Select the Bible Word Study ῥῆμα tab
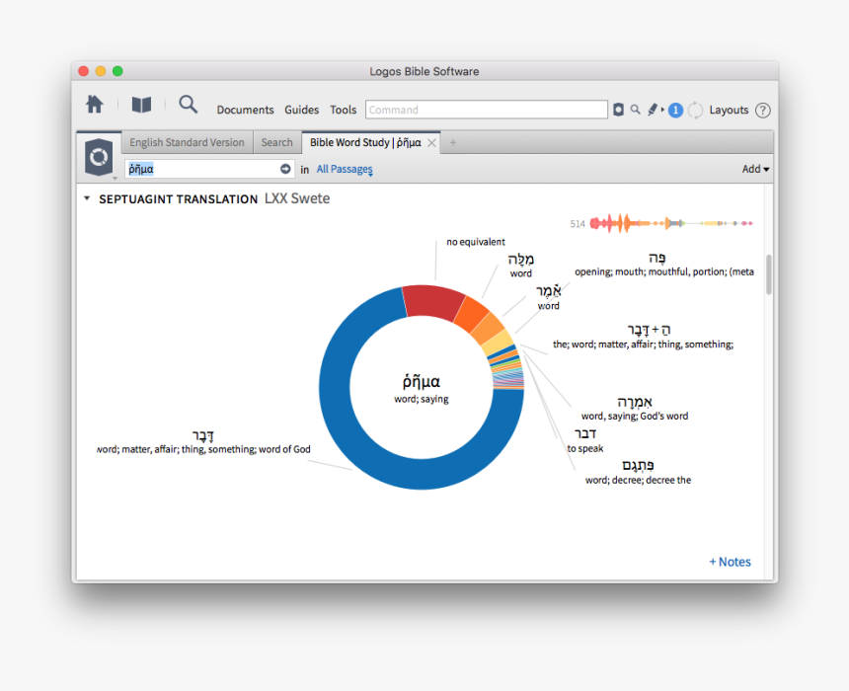The height and width of the screenshot is (691, 849). tap(365, 142)
